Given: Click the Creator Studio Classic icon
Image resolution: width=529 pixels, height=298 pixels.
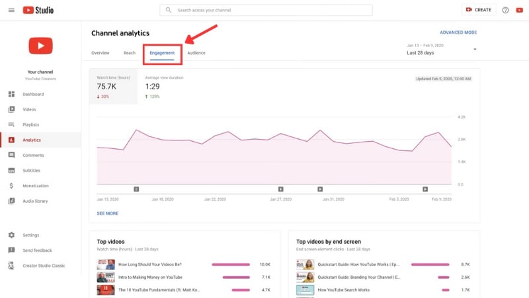Looking at the screenshot, I should click(x=11, y=266).
